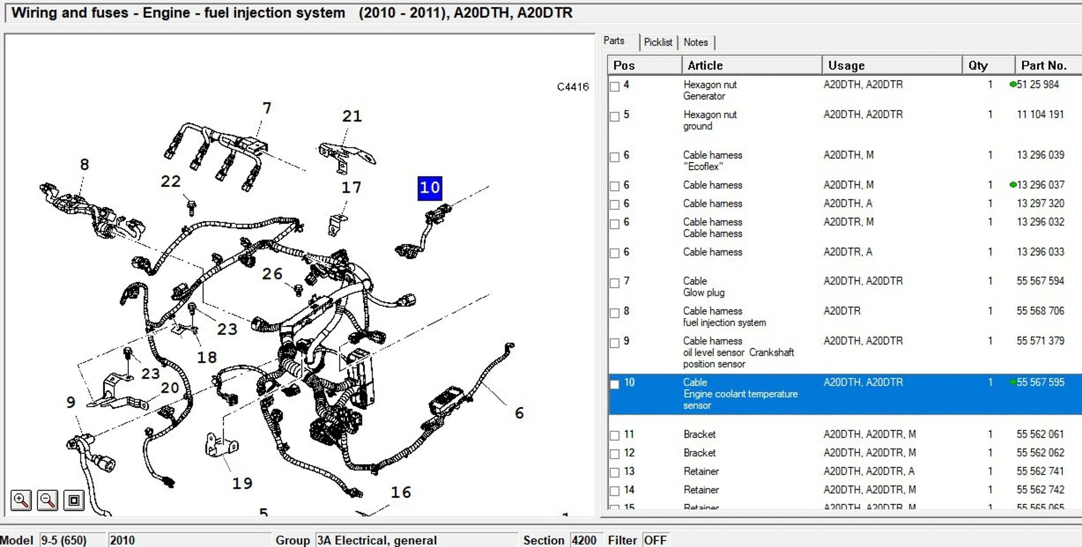Check the box for position 11 Bracket
The width and height of the screenshot is (1082, 547).
click(x=614, y=435)
